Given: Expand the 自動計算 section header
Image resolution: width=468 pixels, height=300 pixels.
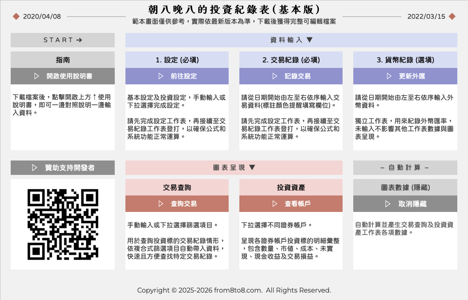Looking at the screenshot, I should [x=405, y=167].
